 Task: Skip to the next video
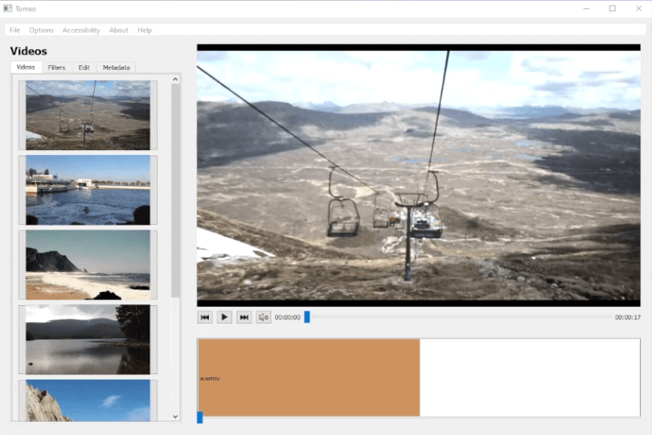(x=244, y=317)
